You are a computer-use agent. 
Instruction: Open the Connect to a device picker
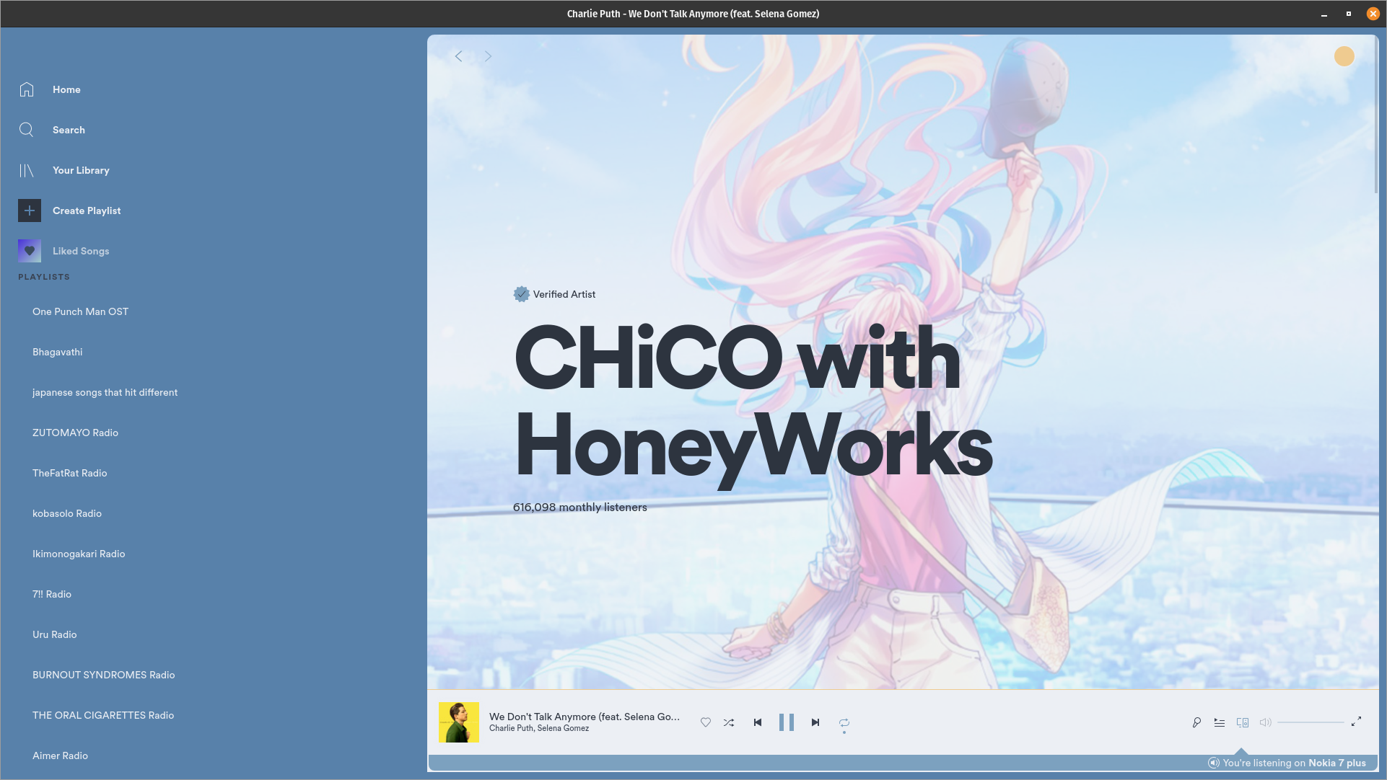tap(1243, 722)
